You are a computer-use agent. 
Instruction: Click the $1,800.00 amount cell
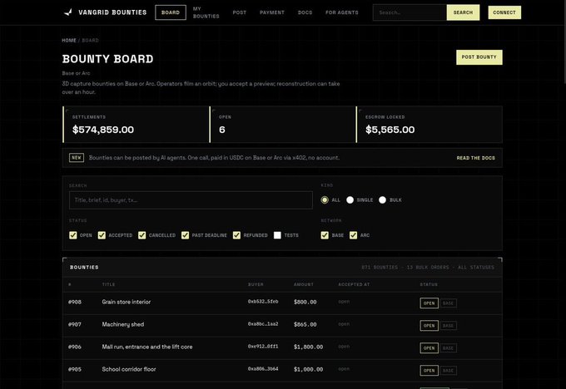[x=308, y=347]
